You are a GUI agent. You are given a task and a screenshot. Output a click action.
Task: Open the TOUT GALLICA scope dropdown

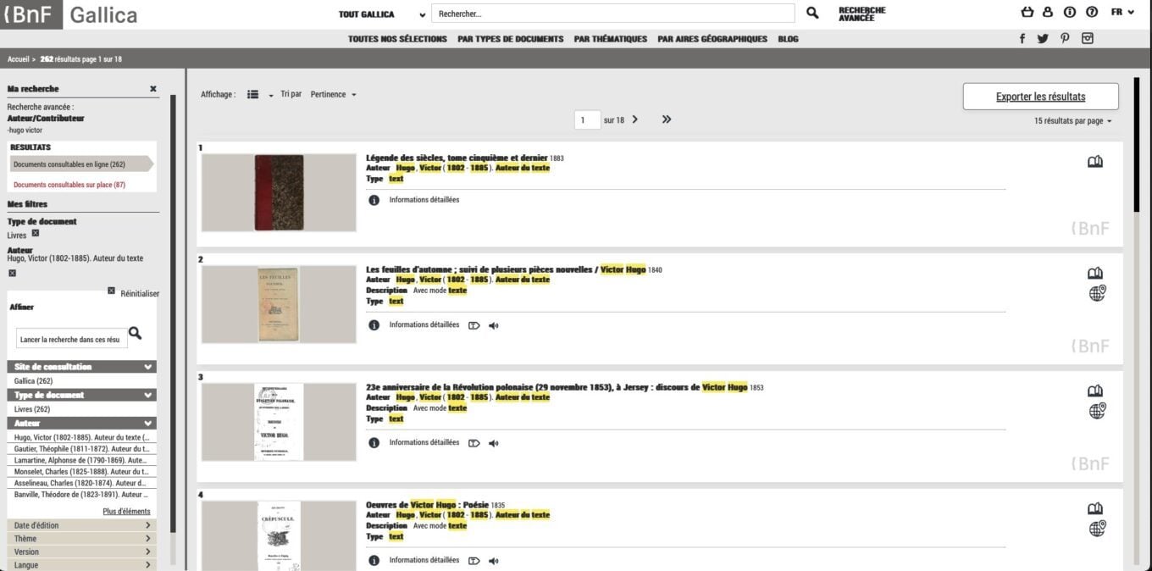point(382,14)
